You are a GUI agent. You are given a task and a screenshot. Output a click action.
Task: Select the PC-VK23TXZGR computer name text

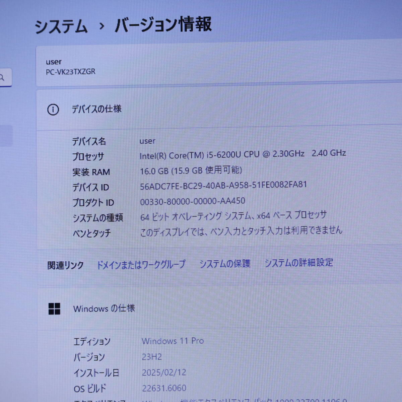pyautogui.click(x=71, y=72)
